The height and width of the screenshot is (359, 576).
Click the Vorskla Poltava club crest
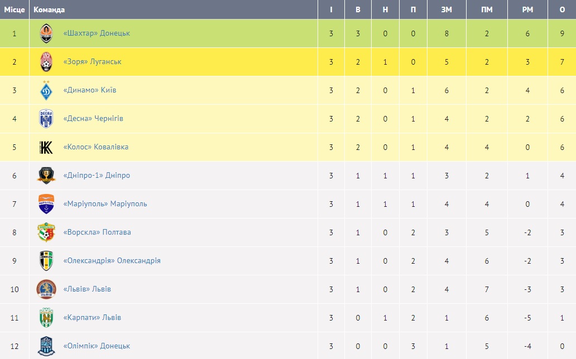pos(46,232)
